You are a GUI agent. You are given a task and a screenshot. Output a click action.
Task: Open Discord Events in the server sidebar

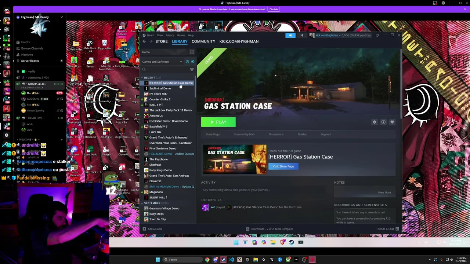coord(25,42)
